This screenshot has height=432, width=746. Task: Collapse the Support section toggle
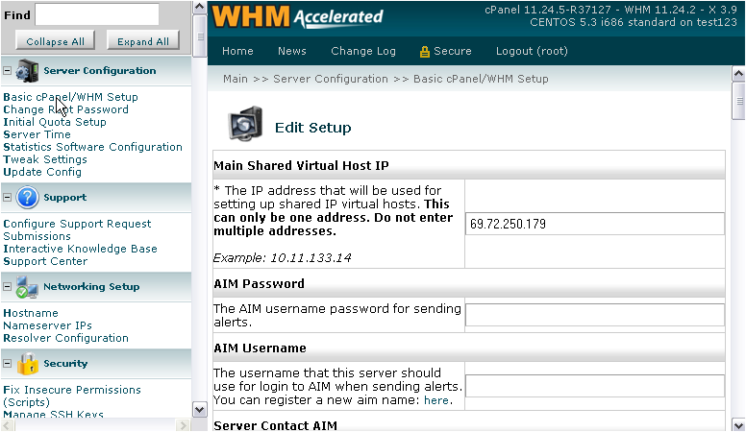pyautogui.click(x=7, y=198)
